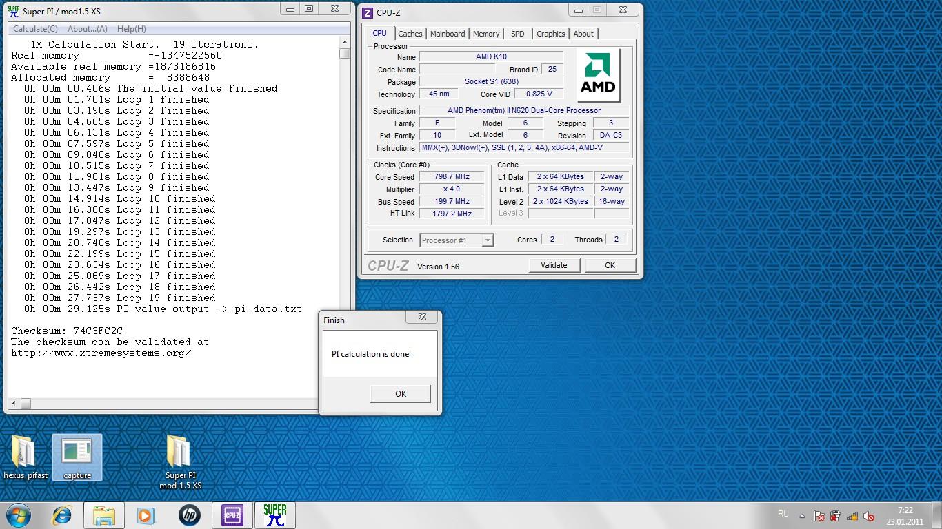Click the Bus Speed value 199.7 MHz
Screen dimensions: 942x529
(x=452, y=202)
